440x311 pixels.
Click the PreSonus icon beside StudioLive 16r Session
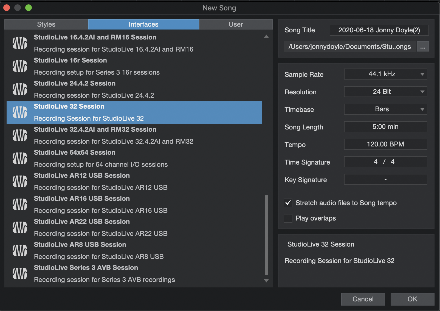[20, 66]
